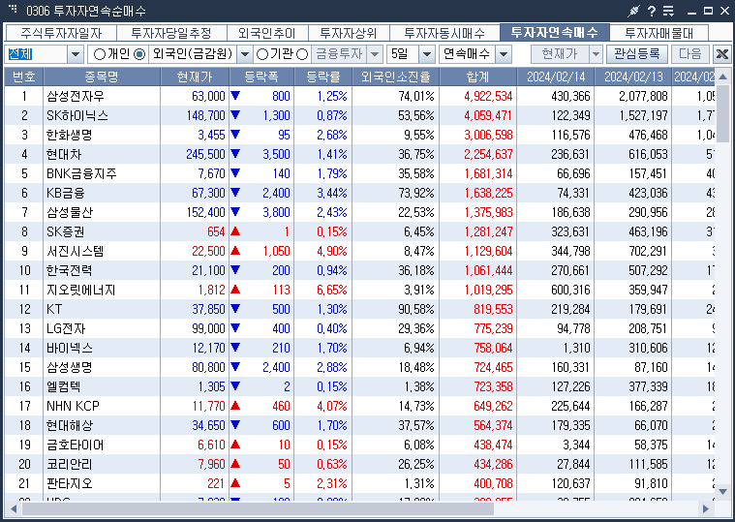Select the active 투자자연속매수 tab
The image size is (735, 522).
point(555,32)
